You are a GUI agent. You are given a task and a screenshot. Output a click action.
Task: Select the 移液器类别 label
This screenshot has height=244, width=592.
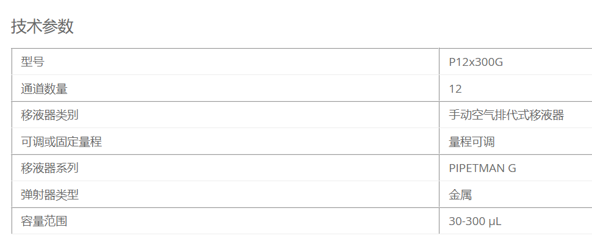click(50, 115)
